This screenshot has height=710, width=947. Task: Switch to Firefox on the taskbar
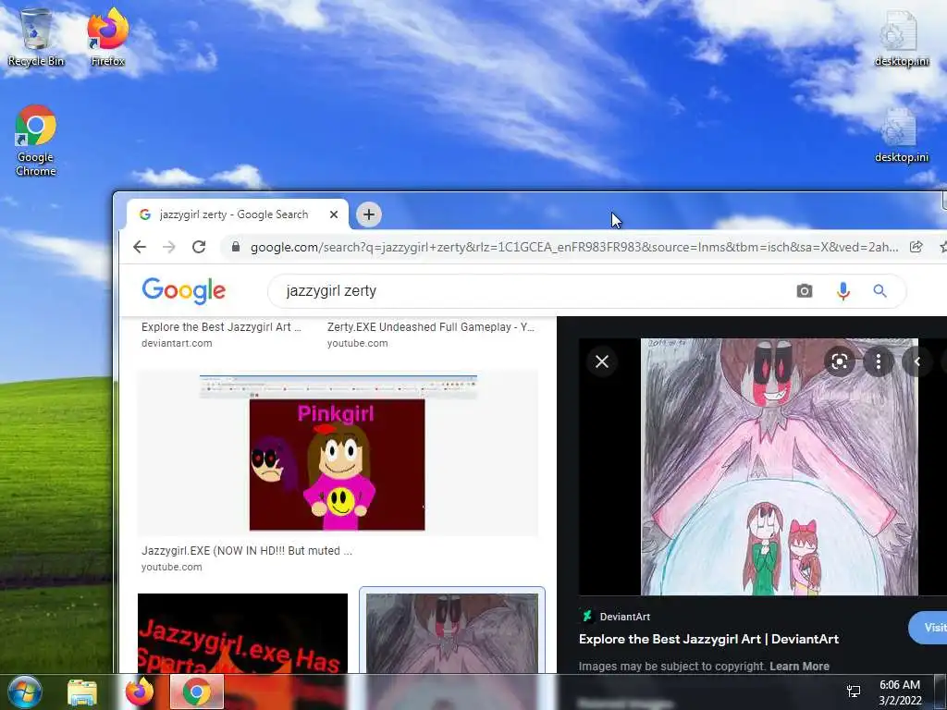140,692
